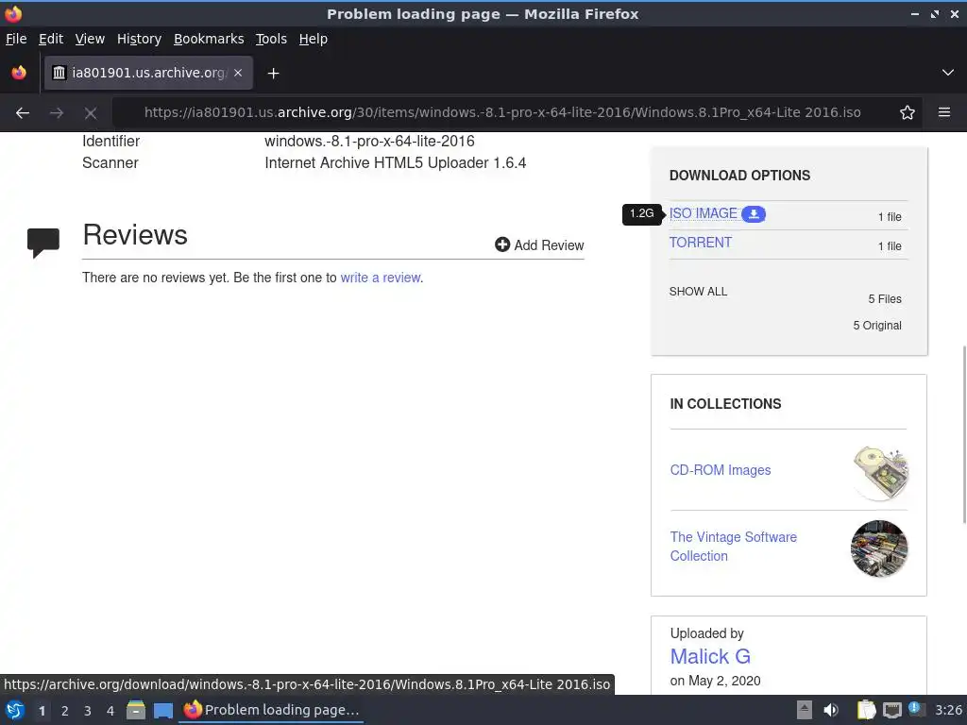Click the Reviews speech bubble icon
967x725 pixels.
[x=43, y=243]
